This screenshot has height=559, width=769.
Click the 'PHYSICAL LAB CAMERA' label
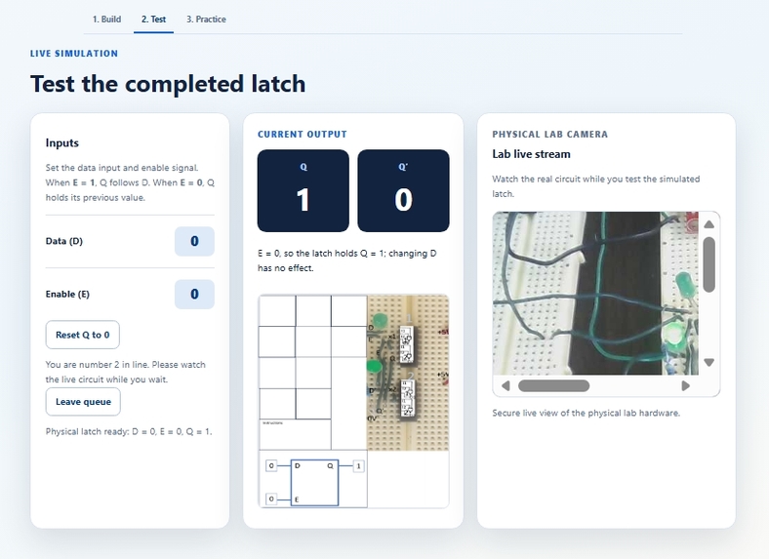(549, 134)
